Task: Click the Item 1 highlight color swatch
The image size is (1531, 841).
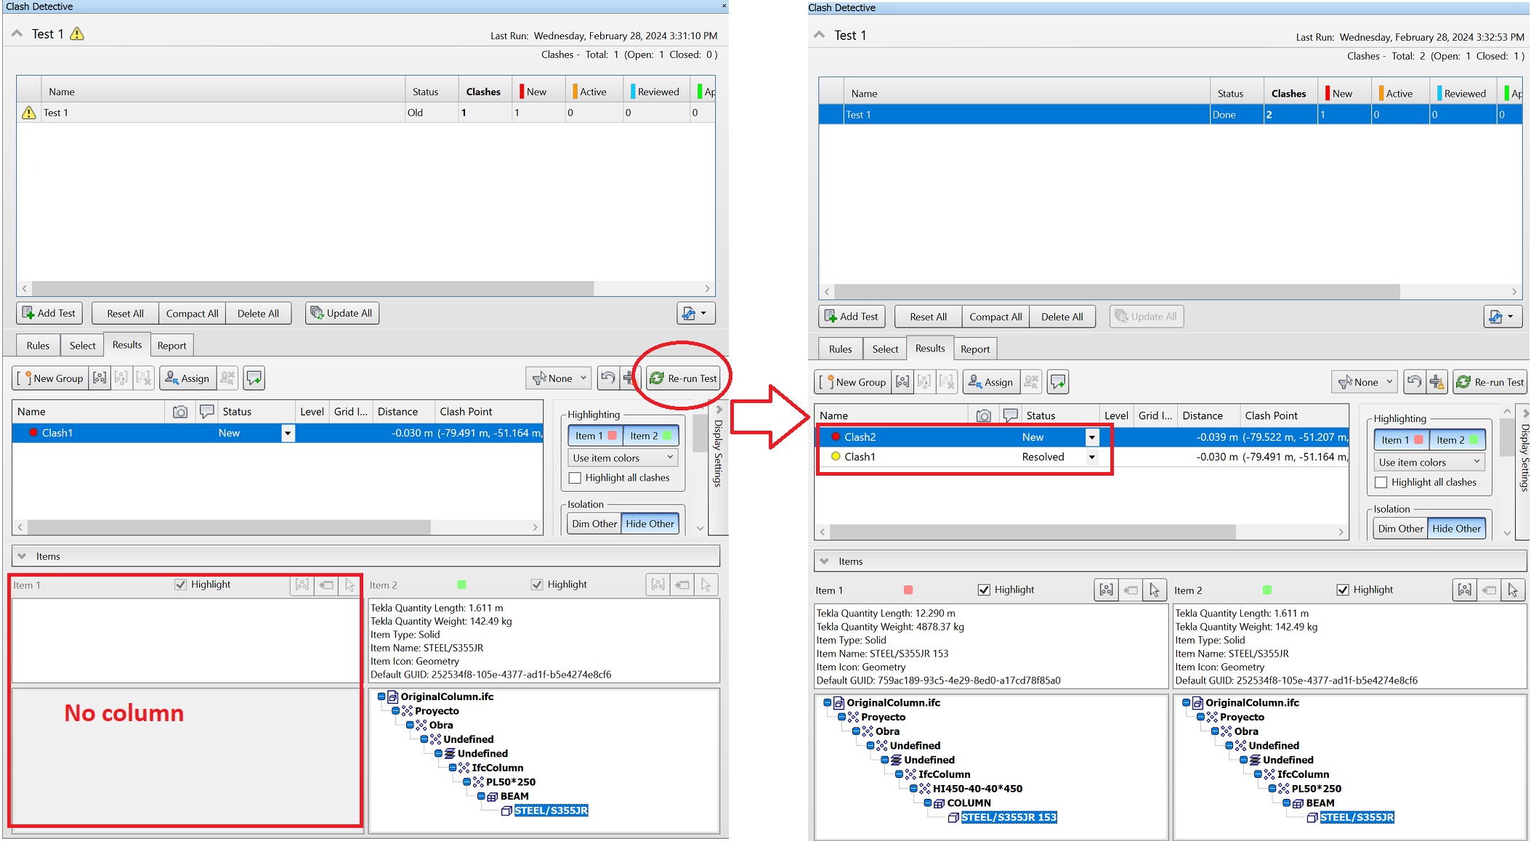Action: pos(910,588)
